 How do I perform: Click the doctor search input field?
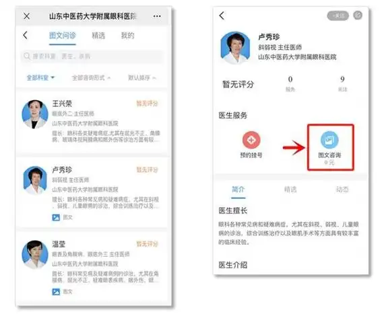(x=92, y=56)
